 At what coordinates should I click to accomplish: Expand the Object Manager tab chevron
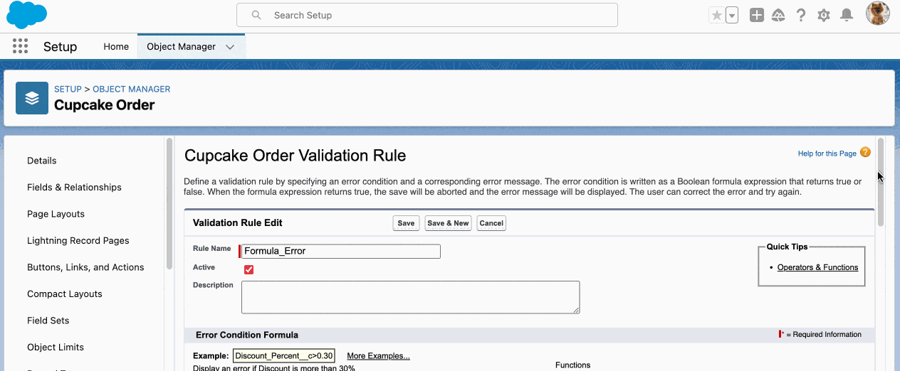pos(230,47)
